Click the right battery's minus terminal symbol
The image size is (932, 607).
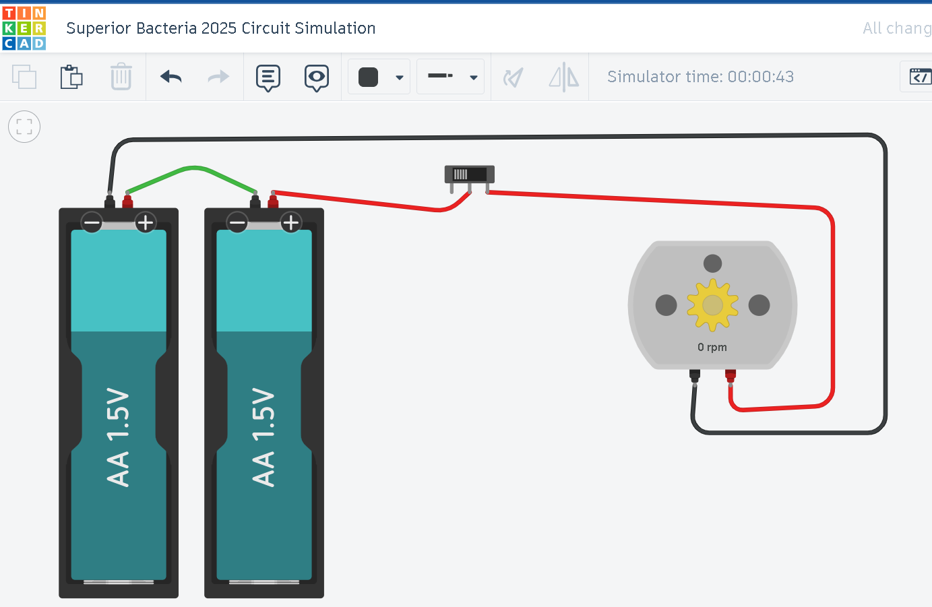(237, 222)
